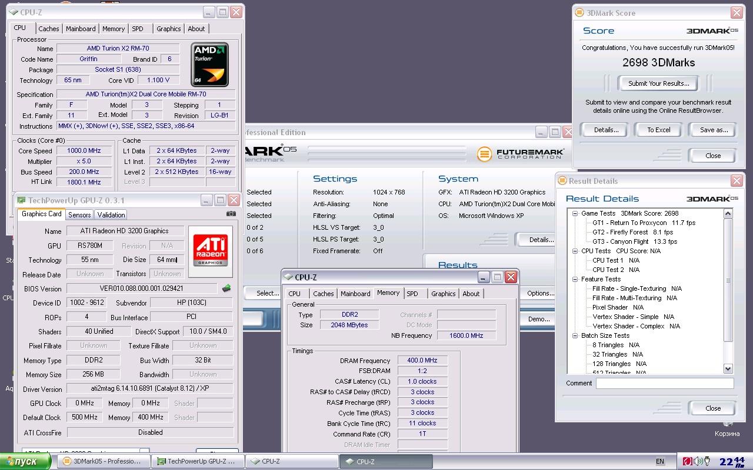Click the BIOS save chip icon in GPU-Z
Screen dimensions: 753x470
click(226, 288)
